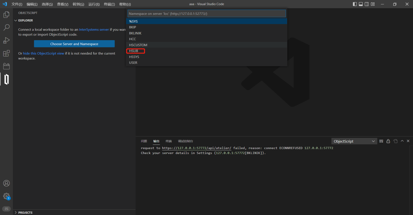413x215 pixels.
Task: Toggle the bottom panel layout button
Action: pos(361,4)
